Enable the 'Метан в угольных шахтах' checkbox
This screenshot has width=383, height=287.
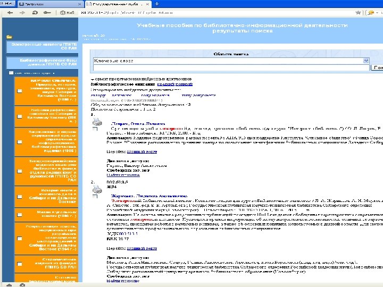(20, 215)
